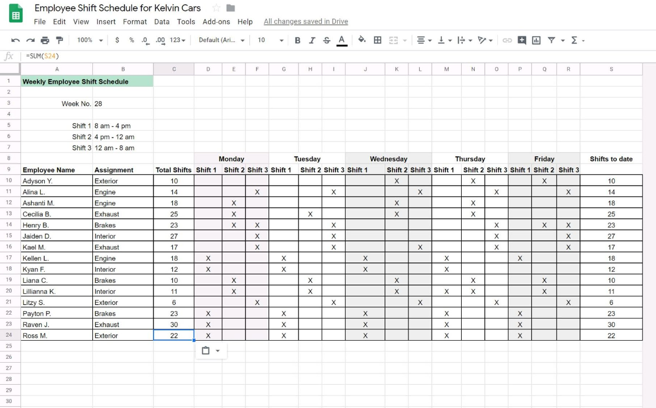Click the Redo arrow icon

(30, 40)
